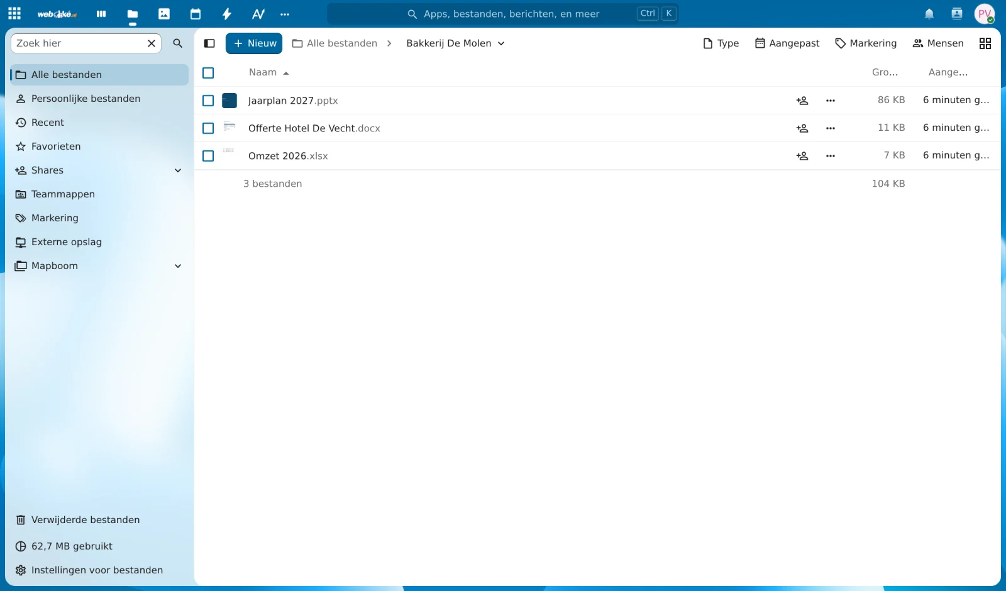The height and width of the screenshot is (591, 1006).
Task: Open the Photos app in top bar
Action: [164, 14]
